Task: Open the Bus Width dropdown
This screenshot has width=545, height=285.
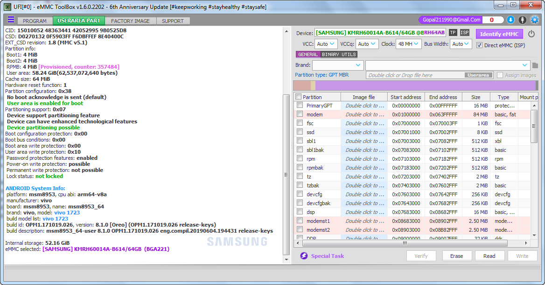Action: pos(461,44)
